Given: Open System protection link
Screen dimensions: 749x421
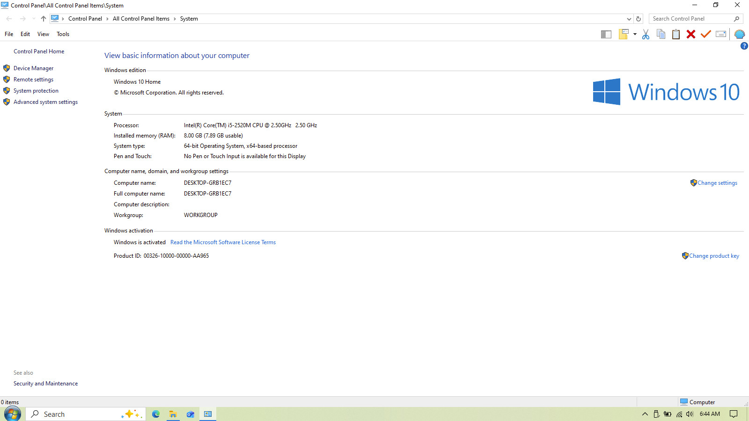Looking at the screenshot, I should click(36, 91).
